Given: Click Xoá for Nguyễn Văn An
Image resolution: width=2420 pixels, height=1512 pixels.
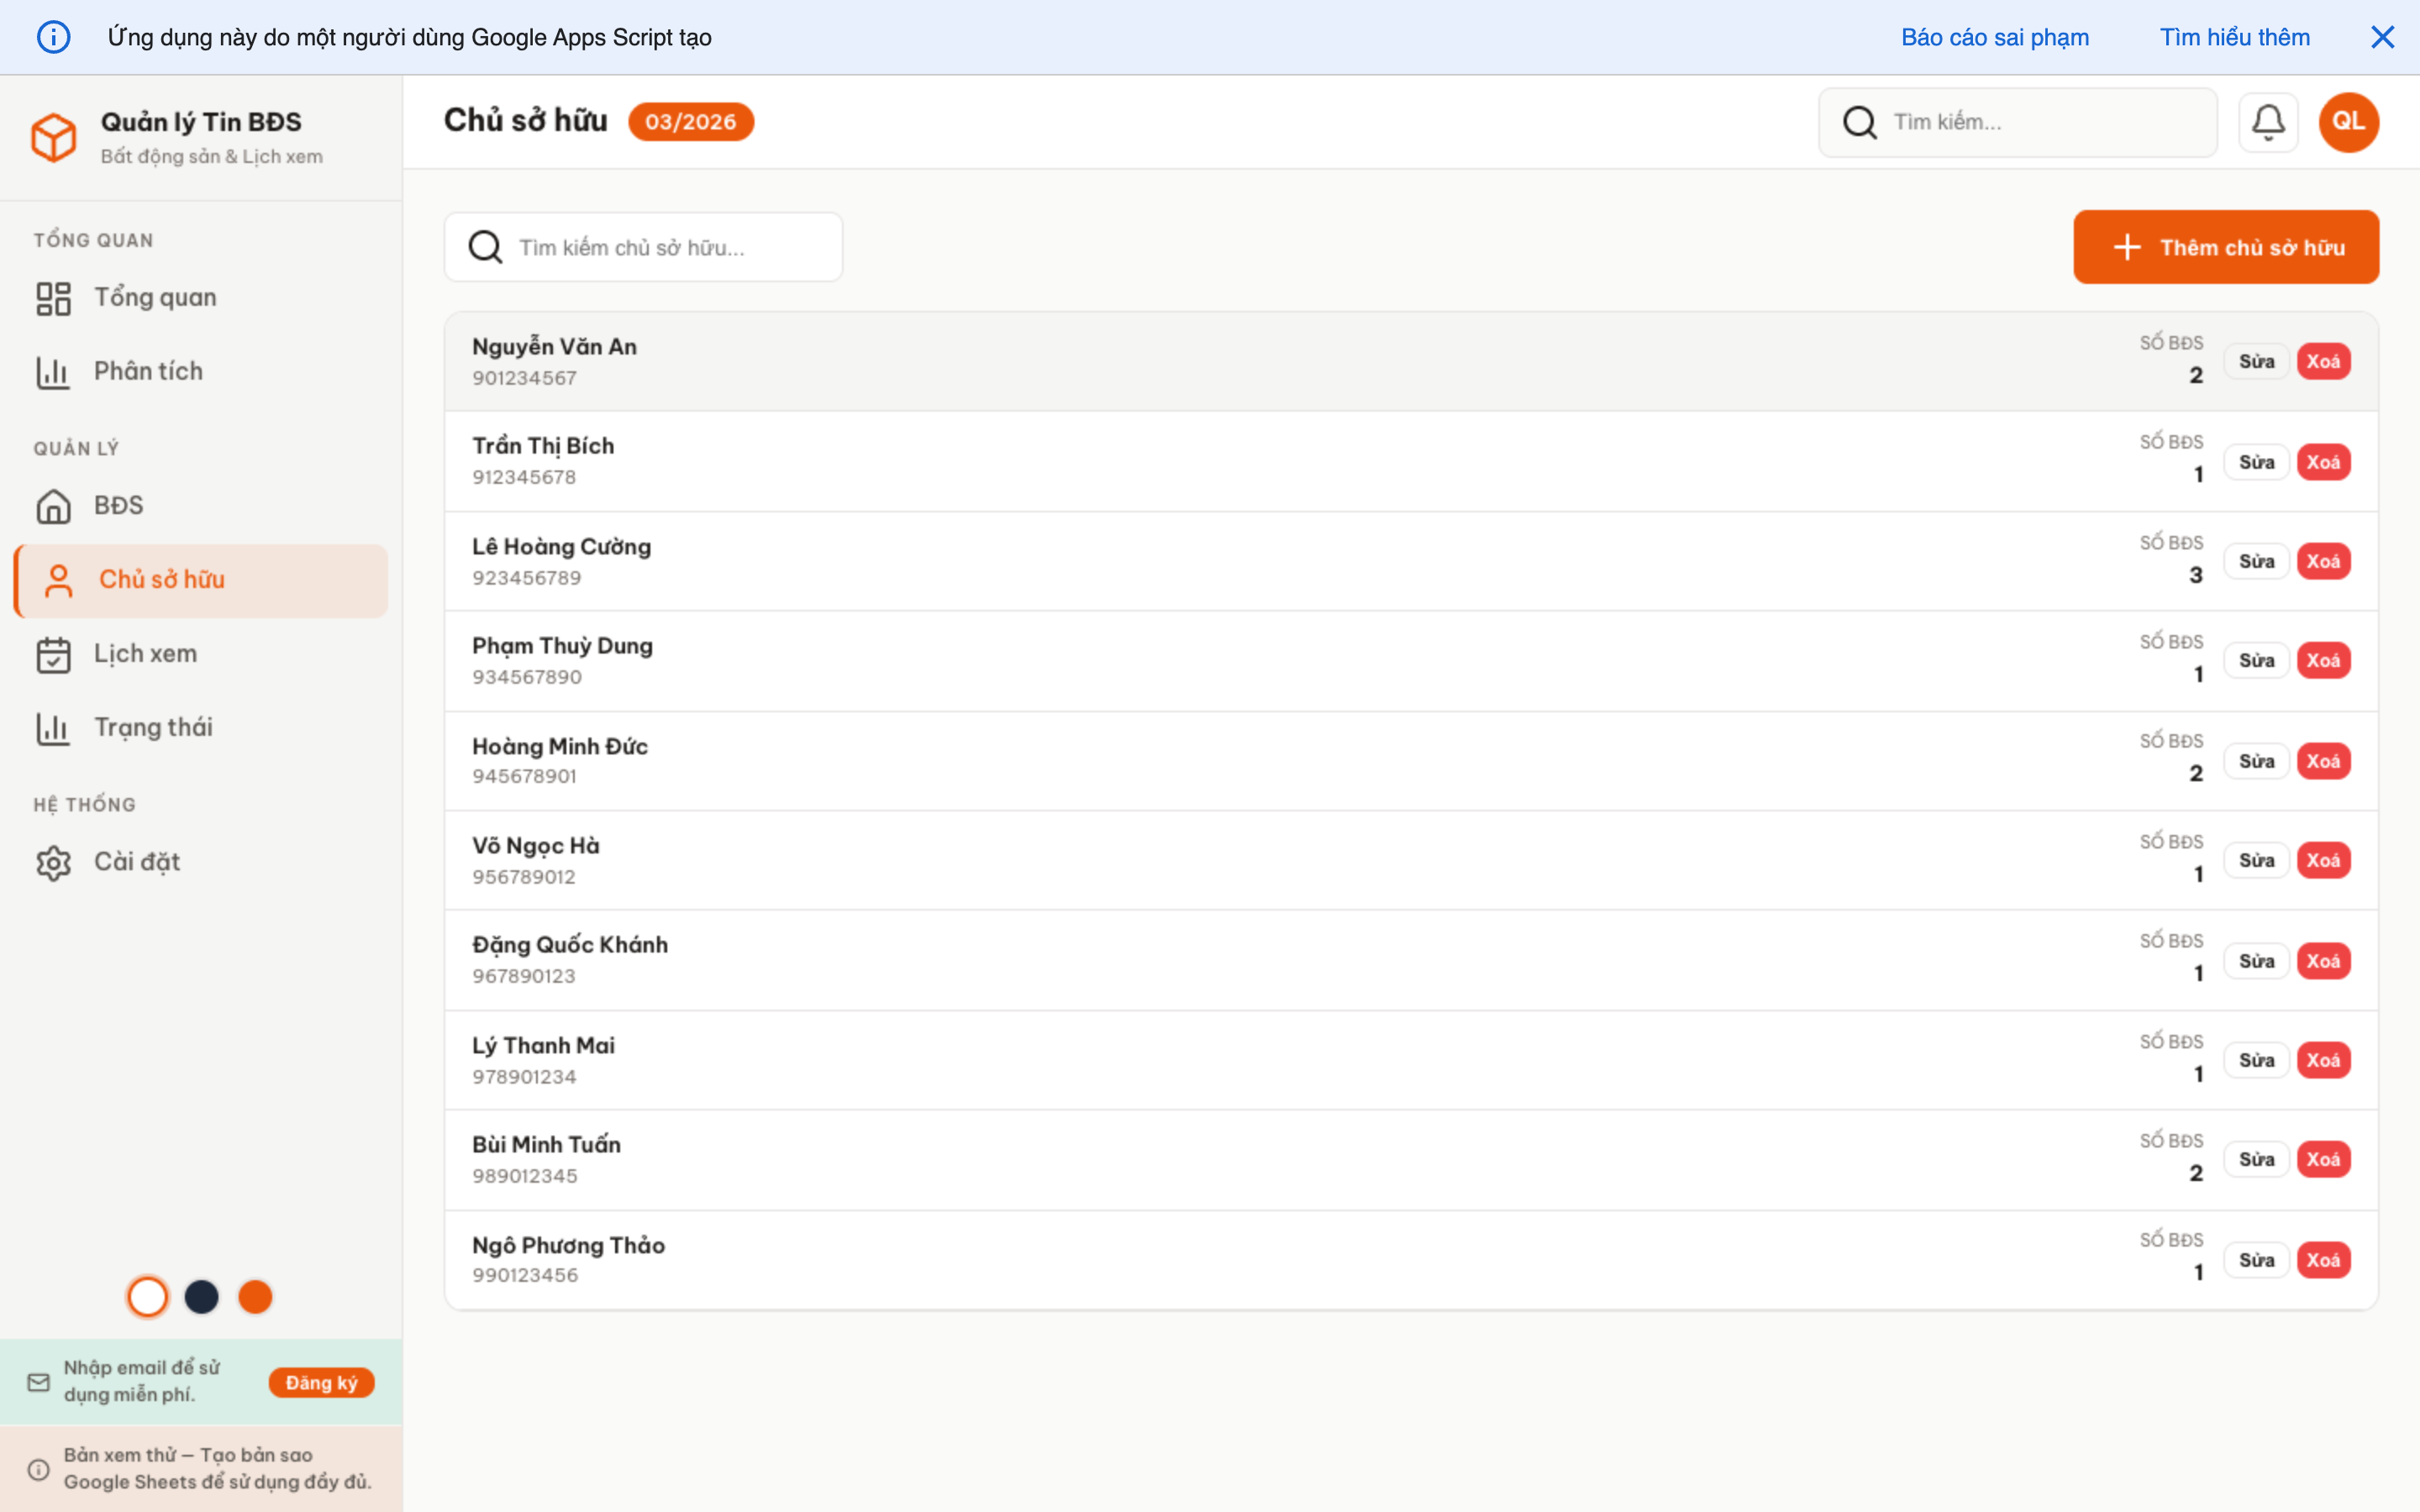Looking at the screenshot, I should 2325,361.
